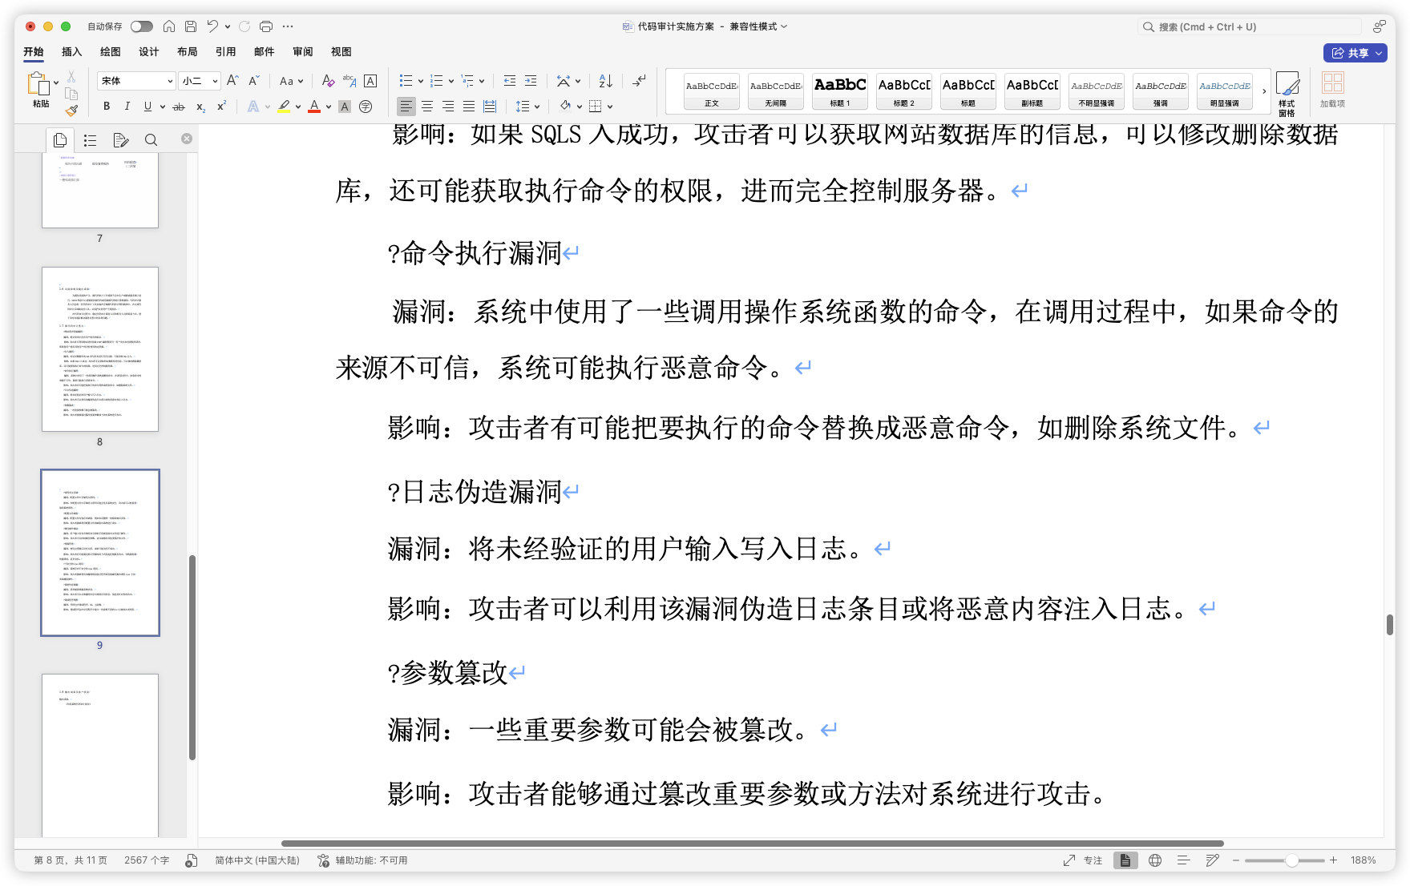The image size is (1410, 886).
Task: Increase indent of the paragraph
Action: click(531, 81)
